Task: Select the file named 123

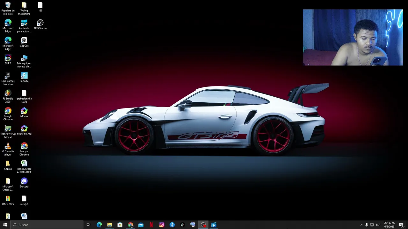Action: pos(40,7)
